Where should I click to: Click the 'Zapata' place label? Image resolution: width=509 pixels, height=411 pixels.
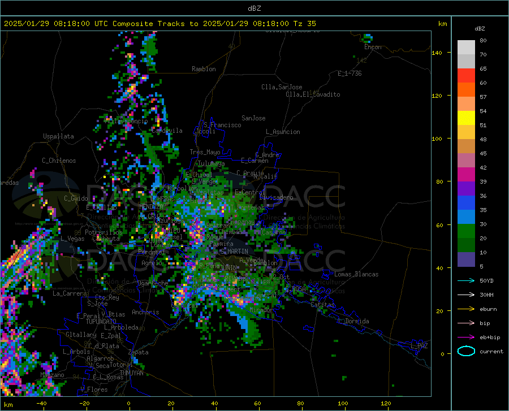tap(139, 352)
